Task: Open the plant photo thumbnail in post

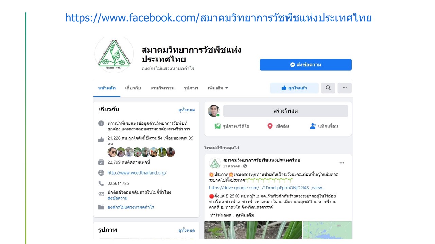Action: click(253, 230)
